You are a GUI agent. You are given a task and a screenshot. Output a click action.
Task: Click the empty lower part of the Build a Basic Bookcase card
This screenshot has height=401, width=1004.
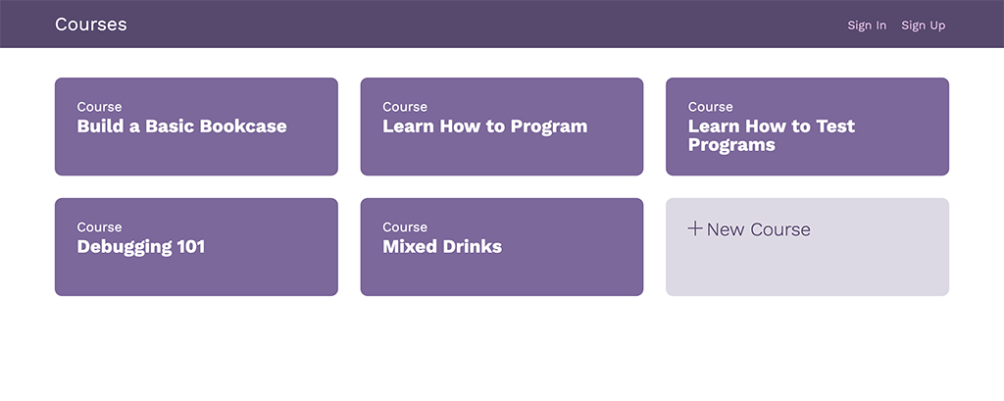coord(196,157)
